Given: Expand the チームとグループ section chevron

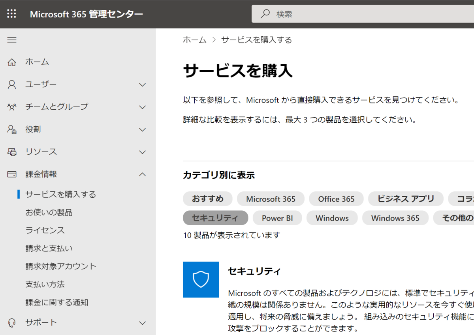Looking at the screenshot, I should [x=143, y=107].
